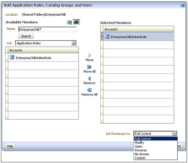Click the selected row handle in Selected Members
Screen dimensions: 188x163
[102, 36]
